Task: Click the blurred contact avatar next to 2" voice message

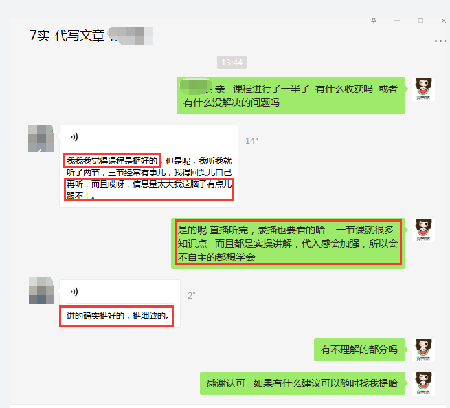Action: click(41, 291)
